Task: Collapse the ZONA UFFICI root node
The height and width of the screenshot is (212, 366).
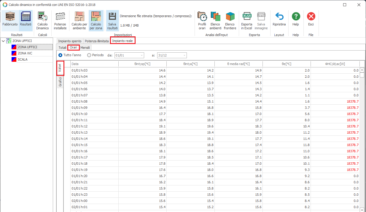Action: [3, 41]
